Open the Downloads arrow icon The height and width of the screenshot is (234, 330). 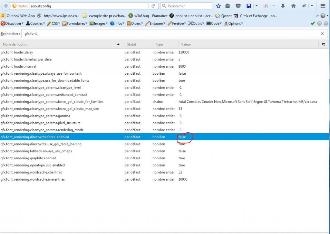pos(283,6)
